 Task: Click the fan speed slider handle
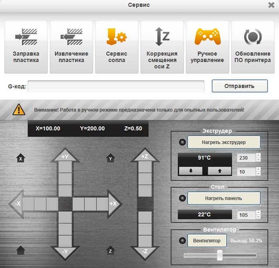point(220,255)
